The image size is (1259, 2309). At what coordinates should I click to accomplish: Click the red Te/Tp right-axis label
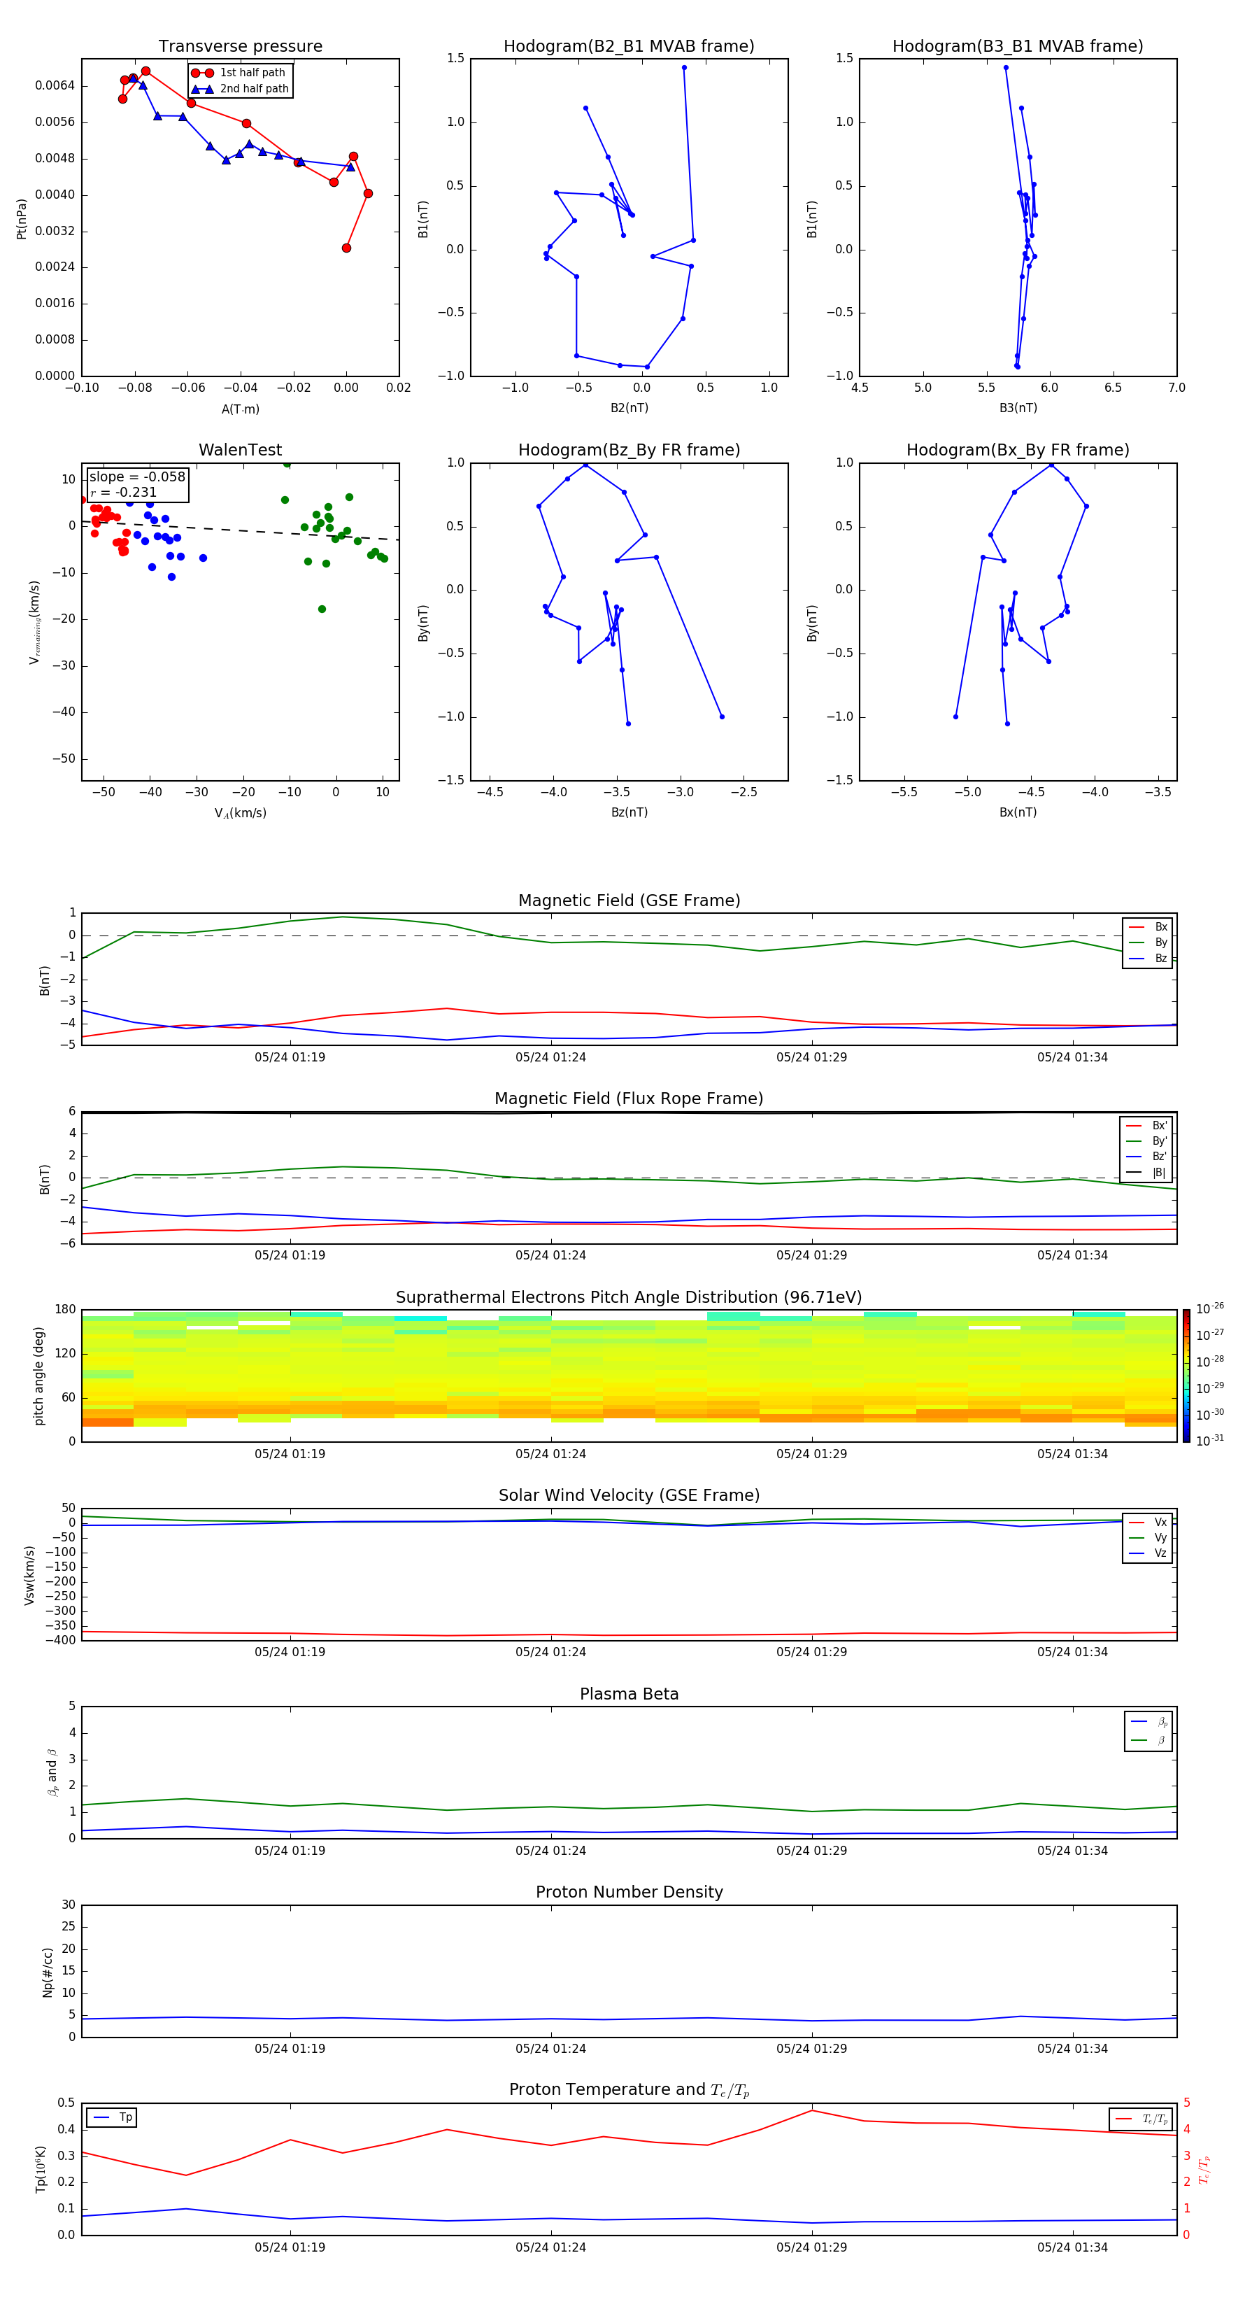(x=1204, y=2170)
